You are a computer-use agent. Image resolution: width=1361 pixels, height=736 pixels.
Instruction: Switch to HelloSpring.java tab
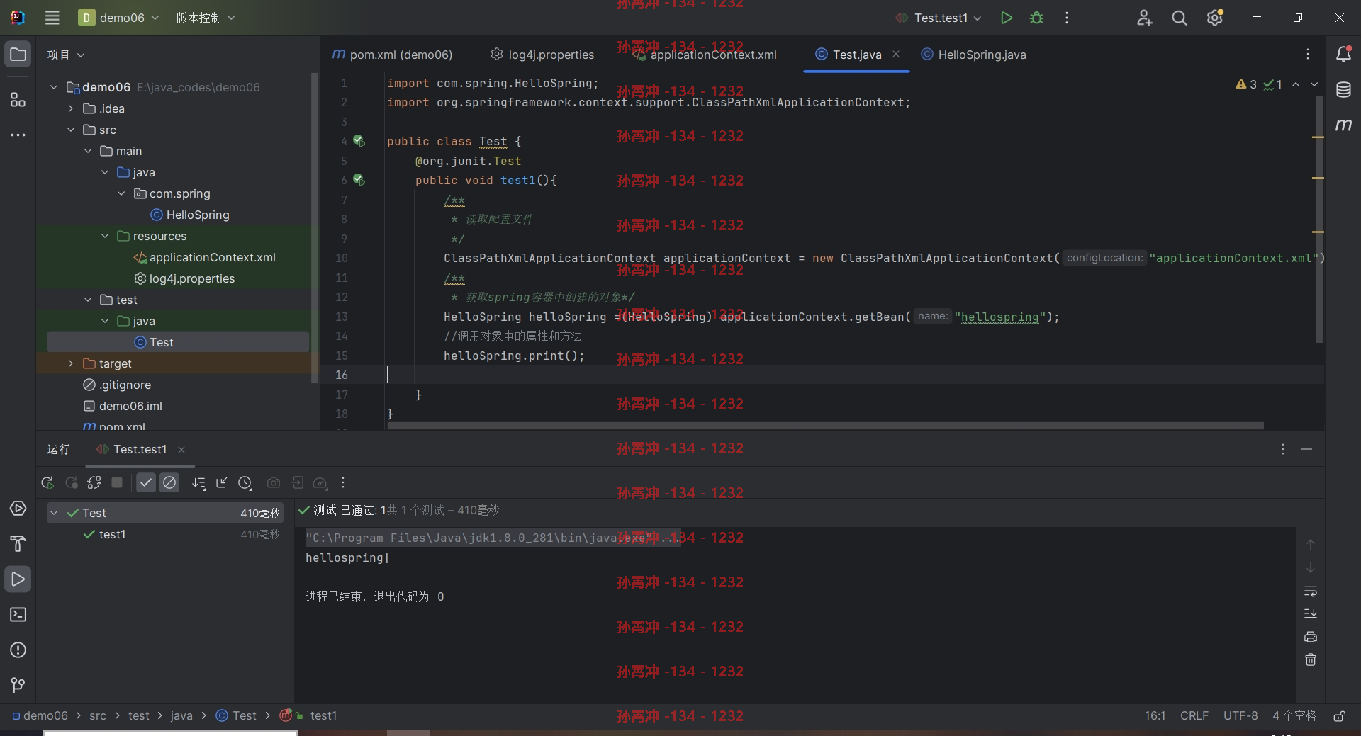point(973,55)
